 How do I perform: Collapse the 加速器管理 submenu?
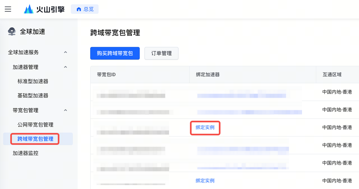pyautogui.click(x=65, y=67)
